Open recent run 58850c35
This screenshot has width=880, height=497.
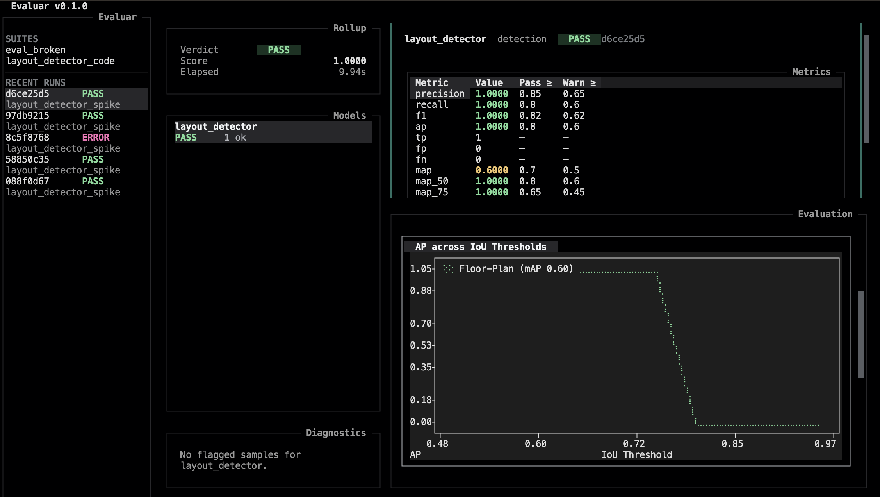[x=77, y=165]
